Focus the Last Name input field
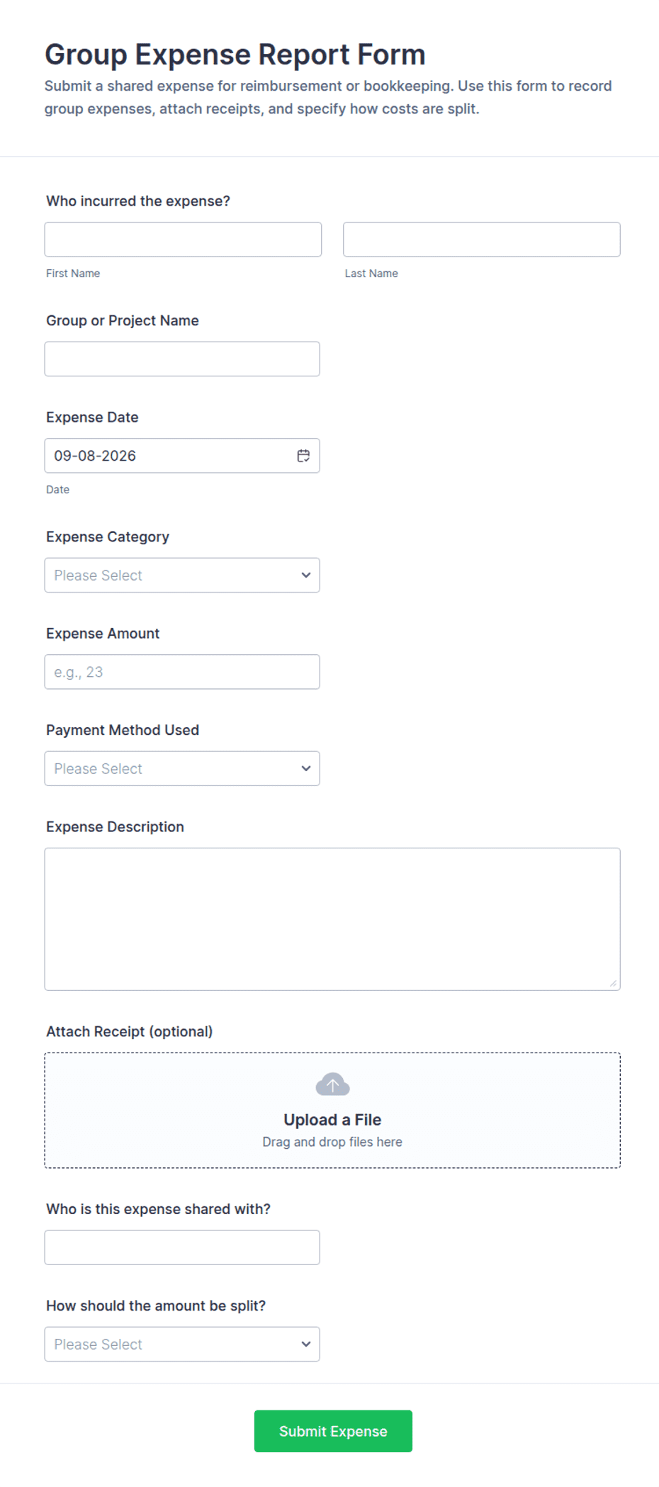 coord(482,240)
